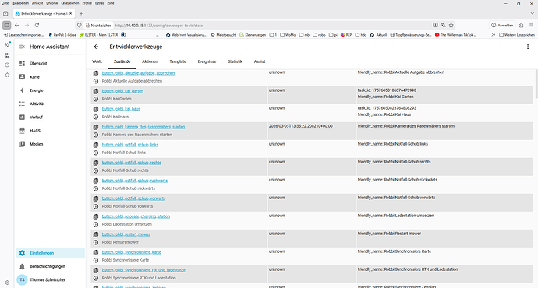The height and width of the screenshot is (288, 538).
Task: Switch to Aktionen tab
Action: pyautogui.click(x=150, y=61)
